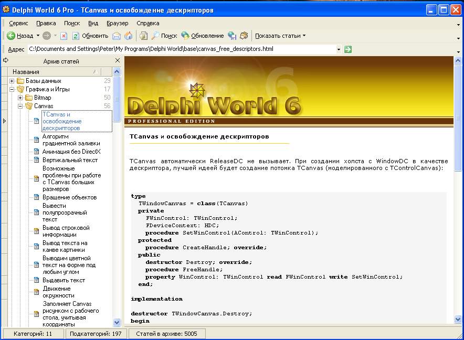Click the copy documents toolbar icon

pos(143,36)
